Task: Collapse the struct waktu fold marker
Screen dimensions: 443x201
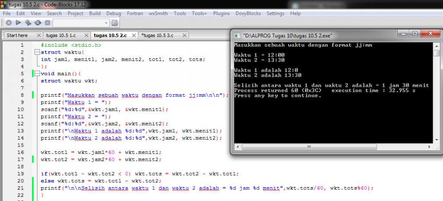Action: [36, 52]
